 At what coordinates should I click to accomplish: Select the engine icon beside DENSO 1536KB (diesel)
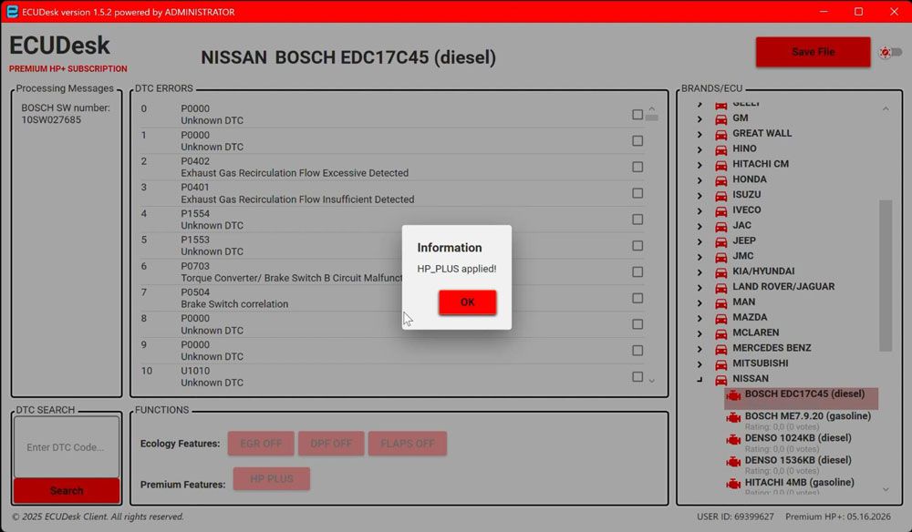pyautogui.click(x=734, y=460)
